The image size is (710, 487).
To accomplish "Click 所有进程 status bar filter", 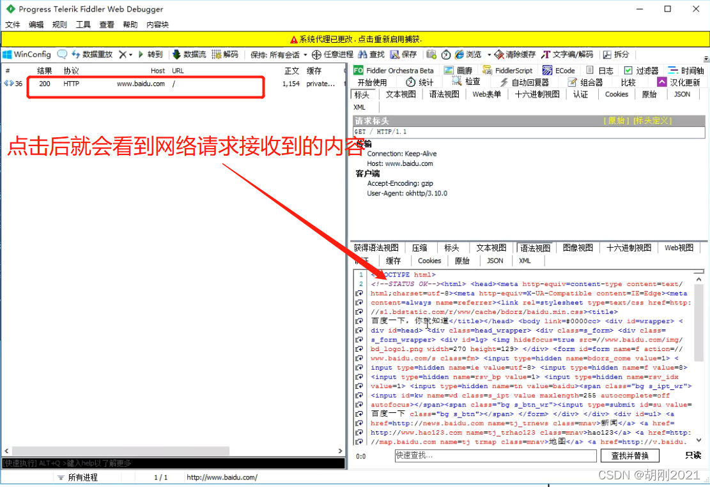I will [x=77, y=477].
